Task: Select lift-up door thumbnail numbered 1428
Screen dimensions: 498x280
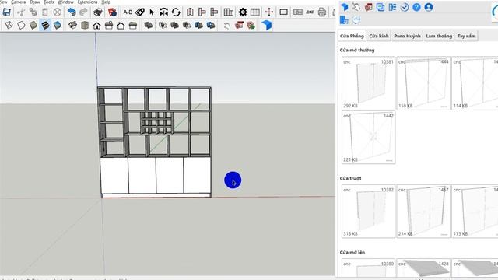Action: (423, 268)
